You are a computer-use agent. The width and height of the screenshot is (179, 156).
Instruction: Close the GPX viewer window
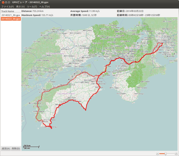(3, 2)
